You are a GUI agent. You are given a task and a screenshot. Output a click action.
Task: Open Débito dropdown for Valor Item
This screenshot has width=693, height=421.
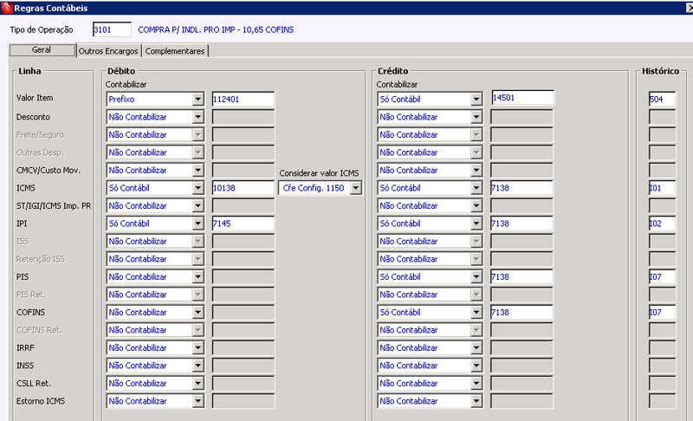pos(198,100)
